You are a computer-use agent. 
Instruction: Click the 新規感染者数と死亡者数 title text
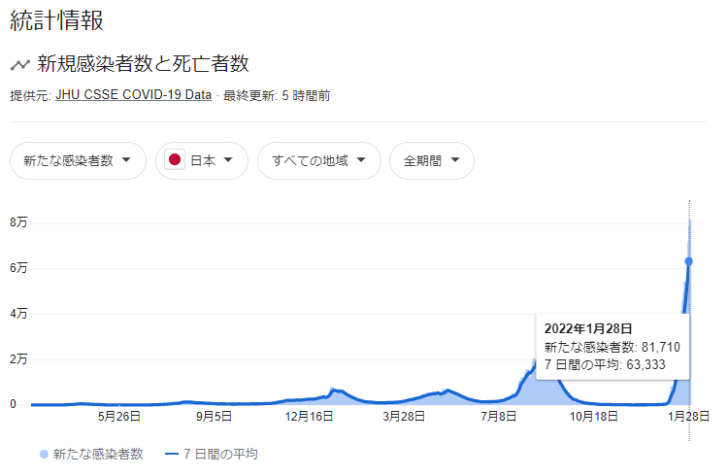coord(143,64)
